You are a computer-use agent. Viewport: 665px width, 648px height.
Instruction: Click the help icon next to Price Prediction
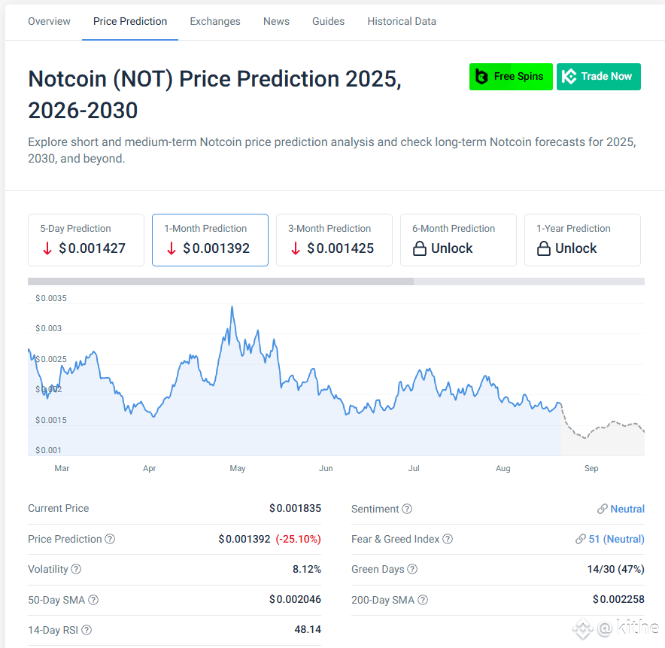(x=110, y=539)
